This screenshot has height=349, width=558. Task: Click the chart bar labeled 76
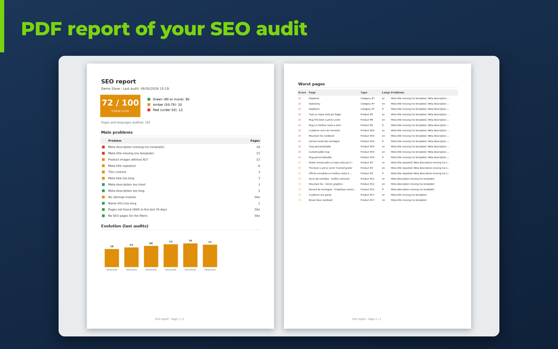pos(190,255)
